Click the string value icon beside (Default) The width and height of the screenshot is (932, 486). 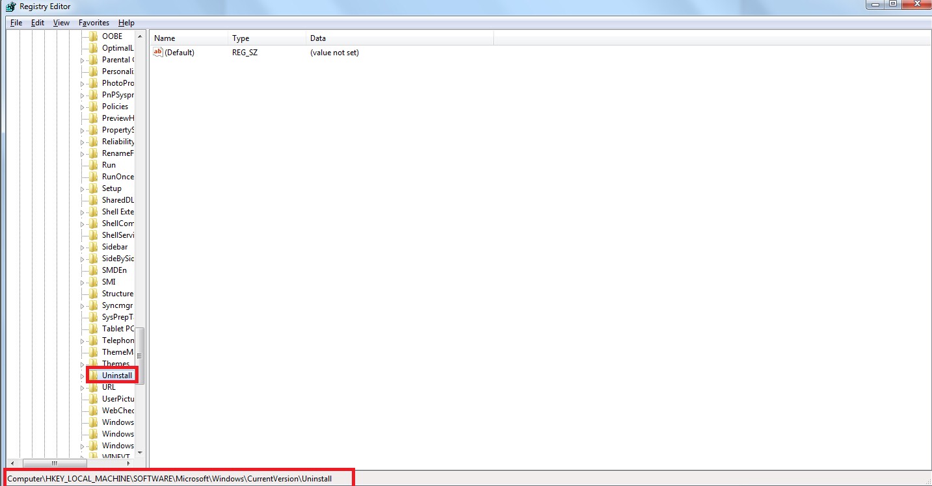click(x=158, y=52)
